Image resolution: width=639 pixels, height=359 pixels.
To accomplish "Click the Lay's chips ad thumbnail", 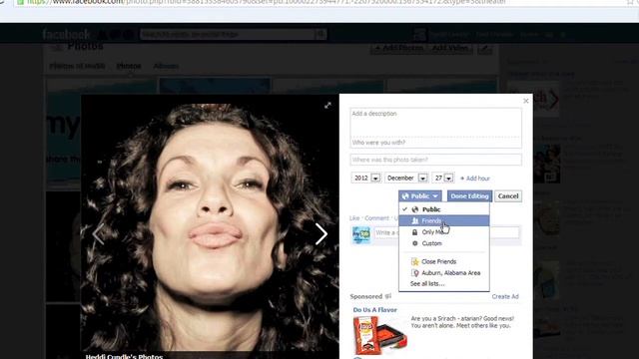I will tap(379, 335).
